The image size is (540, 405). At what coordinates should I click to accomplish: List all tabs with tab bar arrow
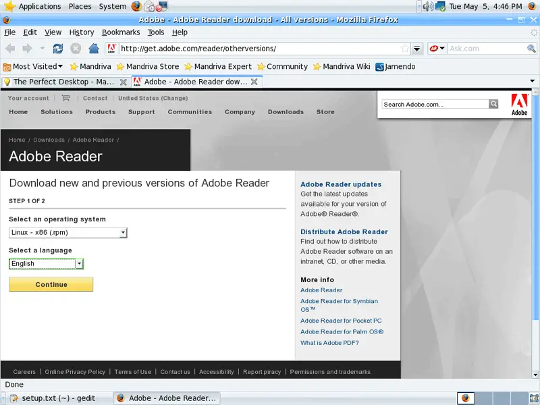tap(532, 81)
